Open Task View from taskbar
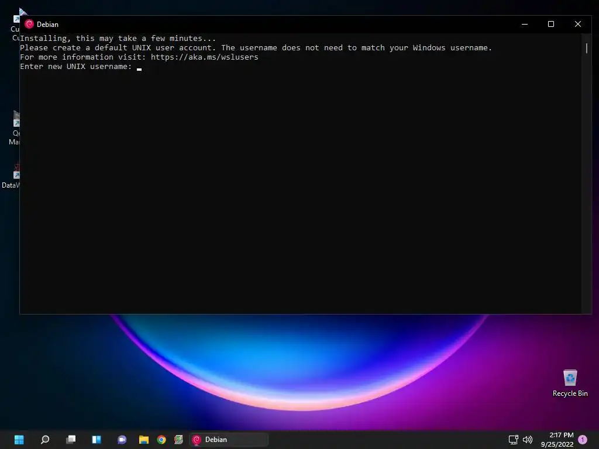This screenshot has width=599, height=449. [71, 440]
